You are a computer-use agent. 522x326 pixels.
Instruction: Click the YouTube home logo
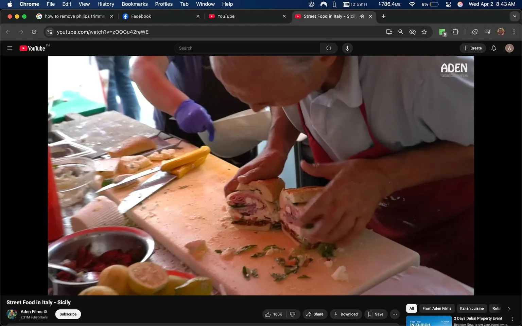coord(33,48)
